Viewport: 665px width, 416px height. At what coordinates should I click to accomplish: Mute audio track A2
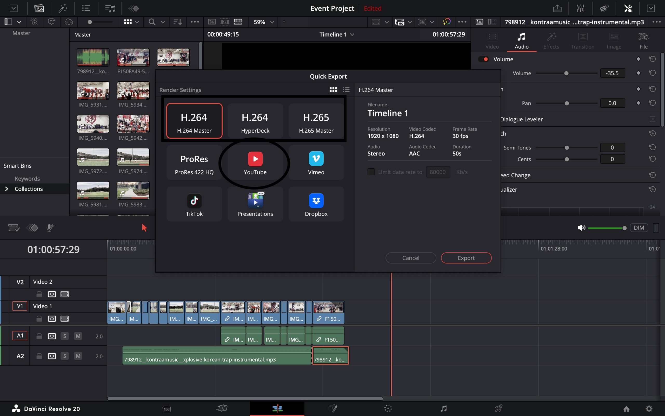[x=78, y=356]
